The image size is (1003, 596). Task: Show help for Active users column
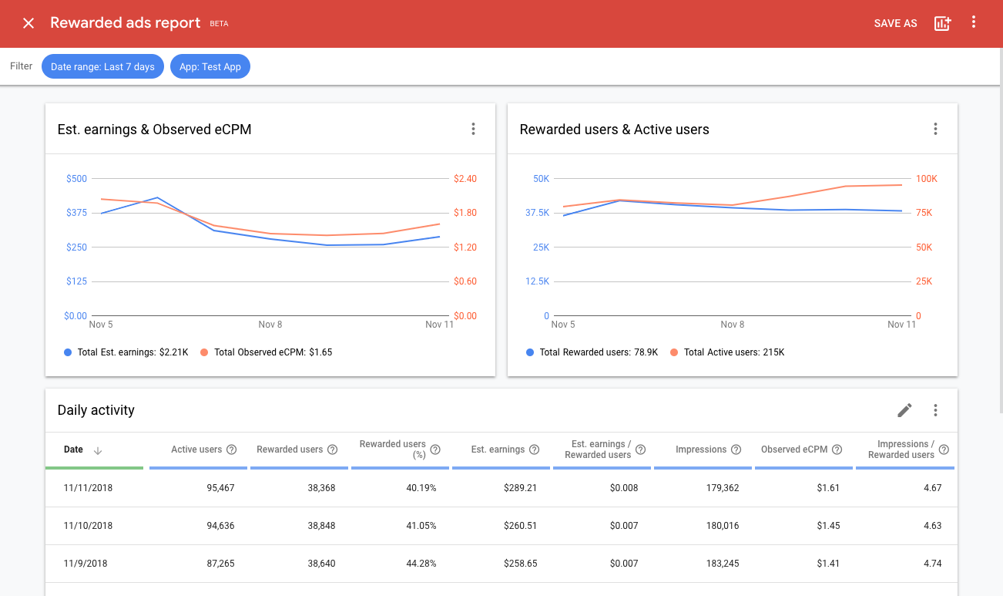point(231,450)
